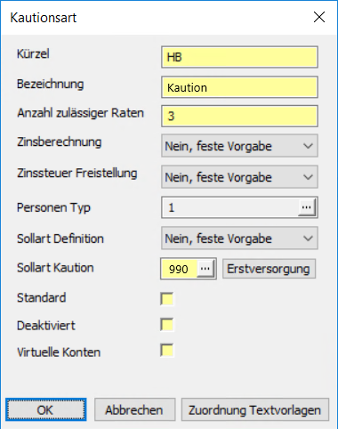The image size is (338, 429).
Task: Open the Sollart Kaution lookup ellipsis button
Action: 205,269
